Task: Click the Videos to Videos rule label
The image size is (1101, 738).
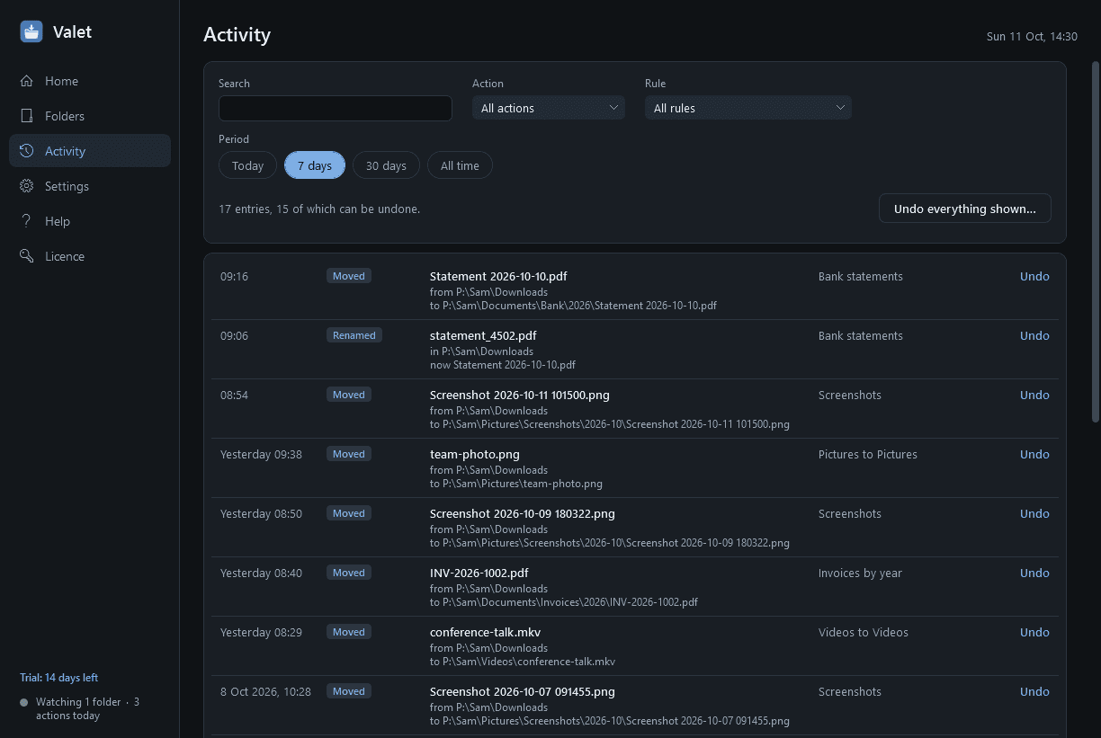Action: [864, 632]
